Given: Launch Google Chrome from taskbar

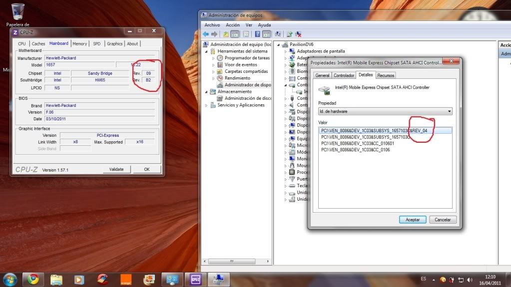Looking at the screenshot, I should tap(33, 280).
